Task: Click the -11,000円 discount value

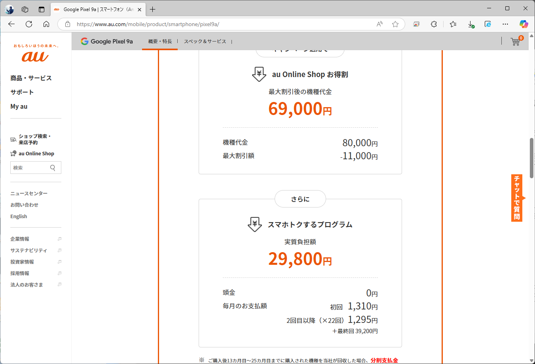Action: (x=359, y=156)
